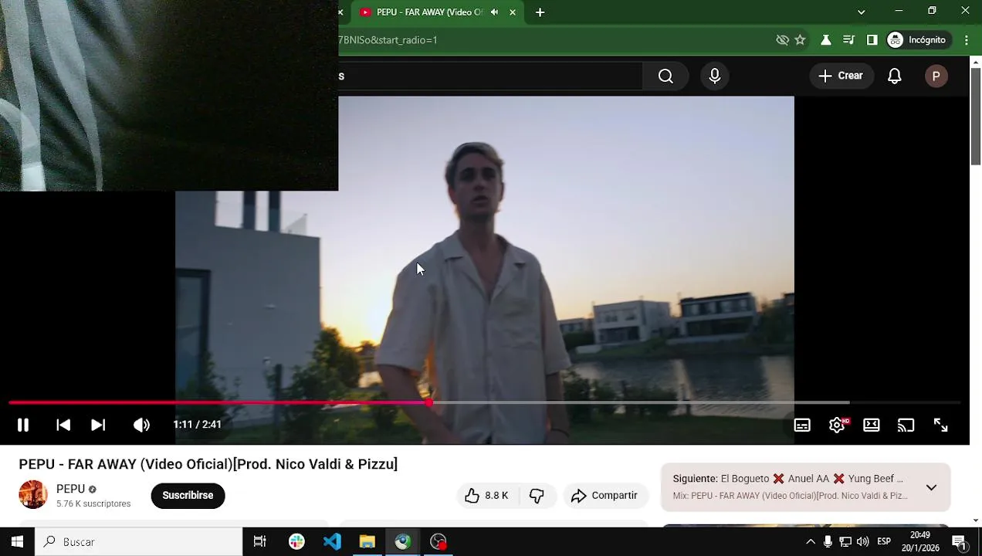The width and height of the screenshot is (982, 556).
Task: Skip to the next video
Action: click(x=98, y=425)
